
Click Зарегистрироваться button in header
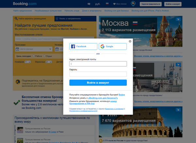(151, 4)
